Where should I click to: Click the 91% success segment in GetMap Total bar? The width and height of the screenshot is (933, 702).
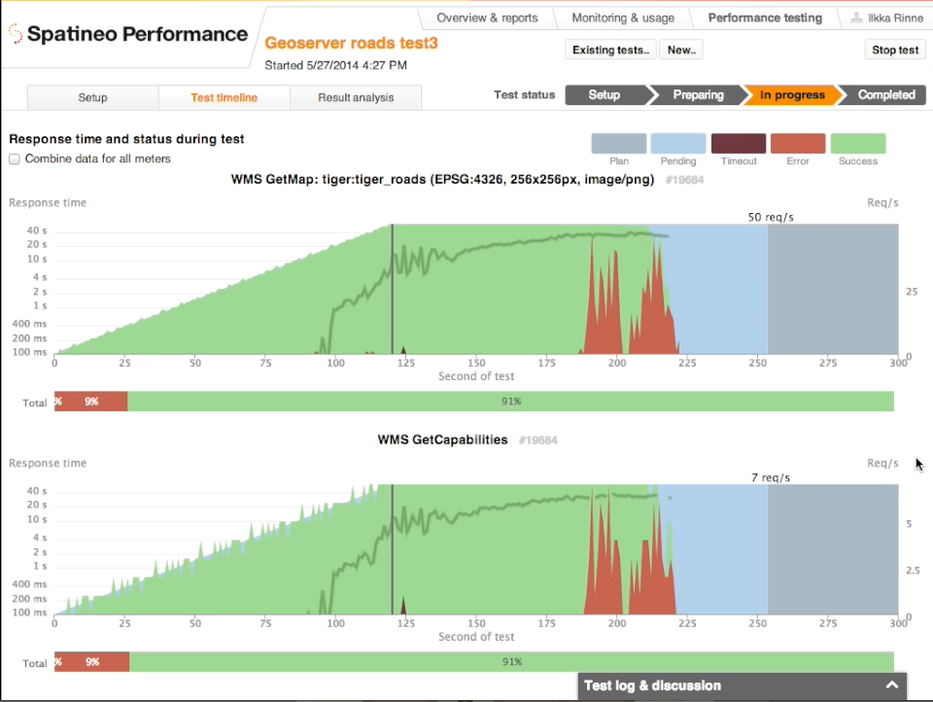coord(510,402)
